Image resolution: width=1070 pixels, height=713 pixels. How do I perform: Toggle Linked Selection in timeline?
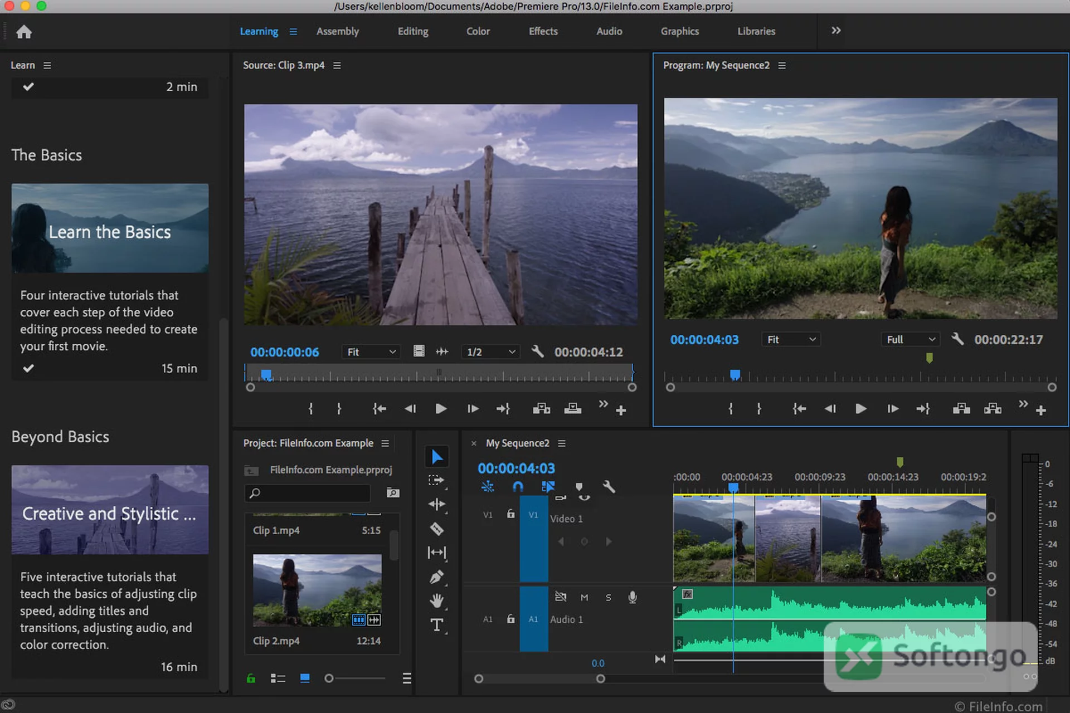tap(548, 487)
